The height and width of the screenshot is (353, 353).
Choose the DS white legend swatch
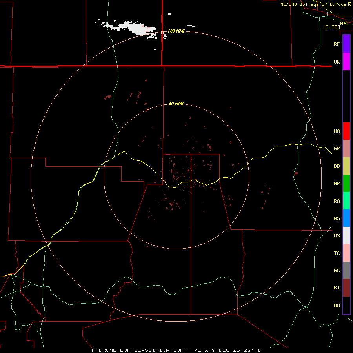point(346,235)
